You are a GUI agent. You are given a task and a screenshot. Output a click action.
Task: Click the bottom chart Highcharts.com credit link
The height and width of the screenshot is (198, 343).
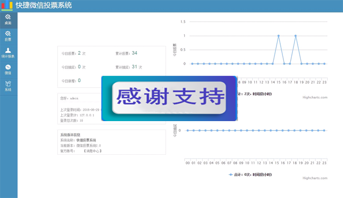point(315,178)
